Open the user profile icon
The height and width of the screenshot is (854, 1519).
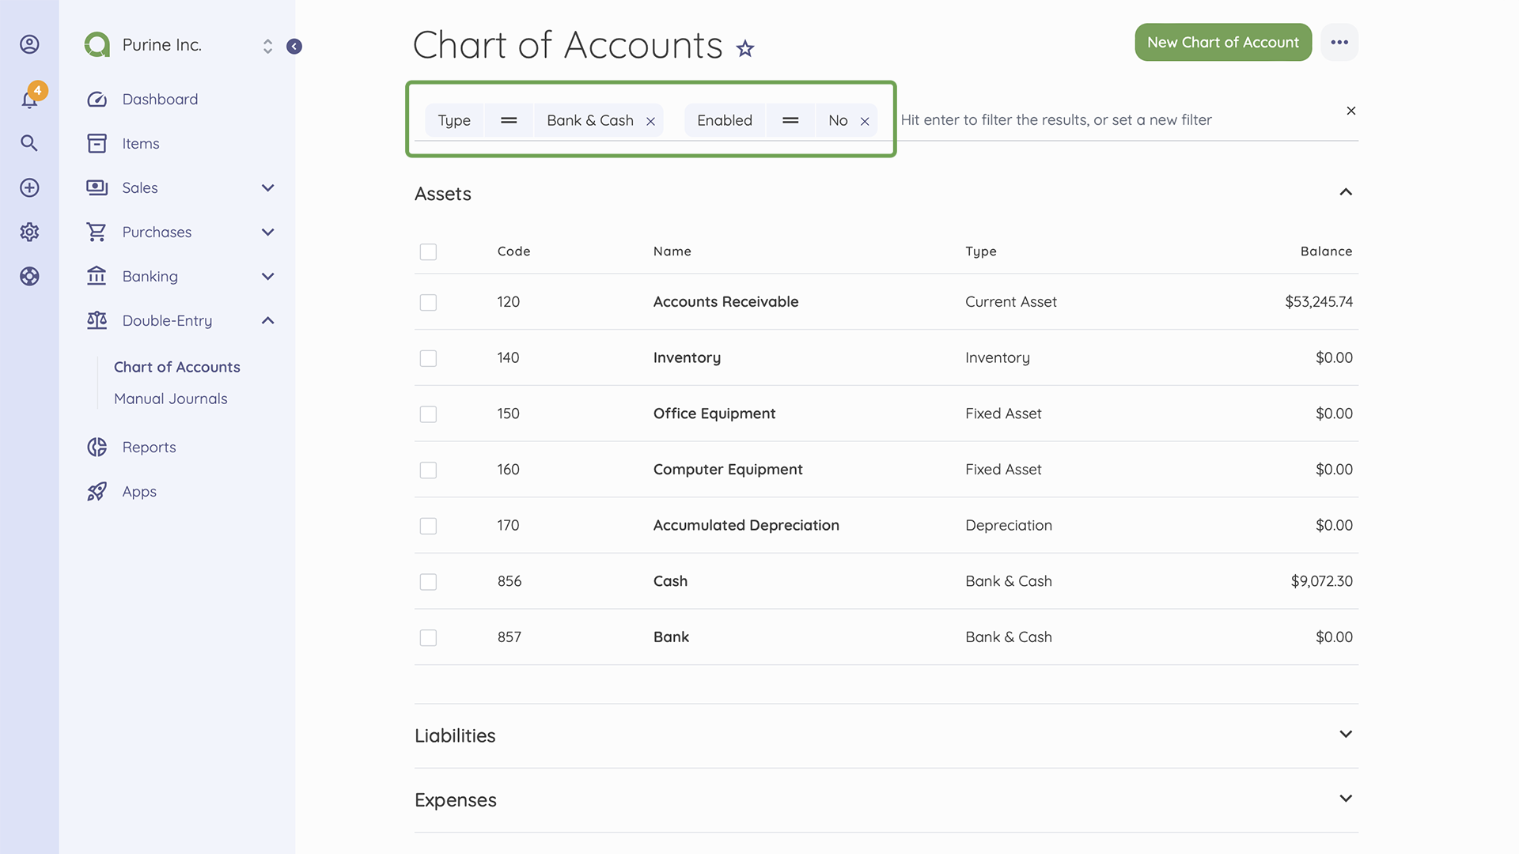click(x=29, y=44)
